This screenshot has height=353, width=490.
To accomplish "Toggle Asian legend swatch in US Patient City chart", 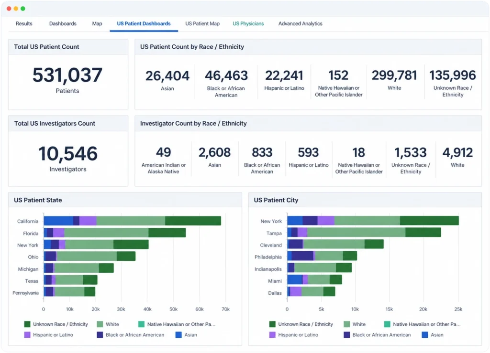I will pyautogui.click(x=425, y=335).
